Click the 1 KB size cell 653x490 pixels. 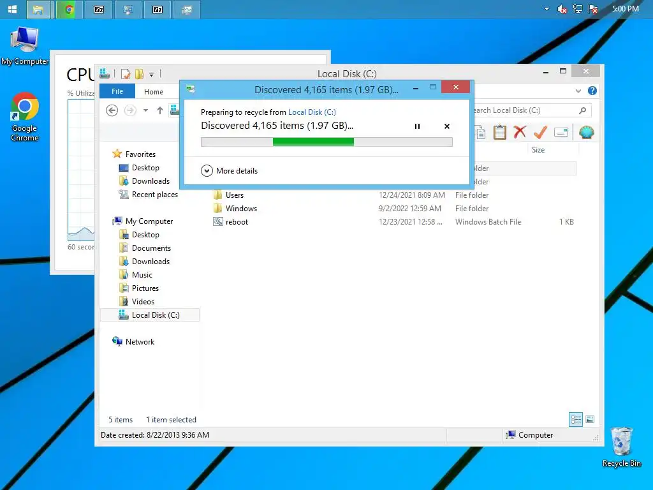click(x=566, y=222)
